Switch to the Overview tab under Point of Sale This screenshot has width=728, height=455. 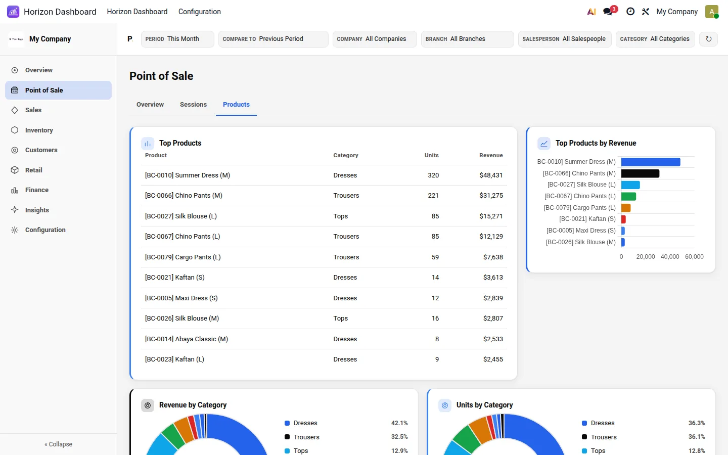point(150,105)
